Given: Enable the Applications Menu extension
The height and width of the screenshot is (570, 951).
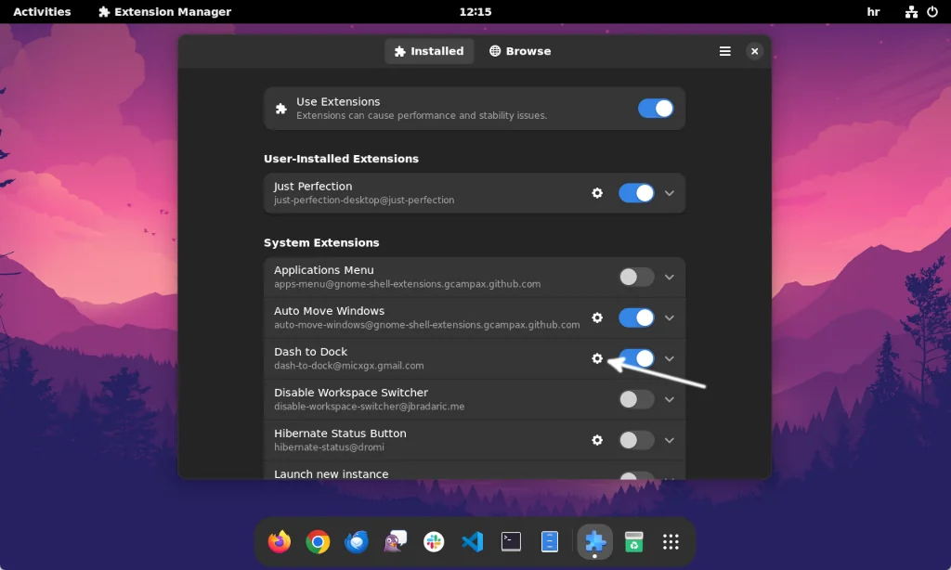Looking at the screenshot, I should pos(637,277).
